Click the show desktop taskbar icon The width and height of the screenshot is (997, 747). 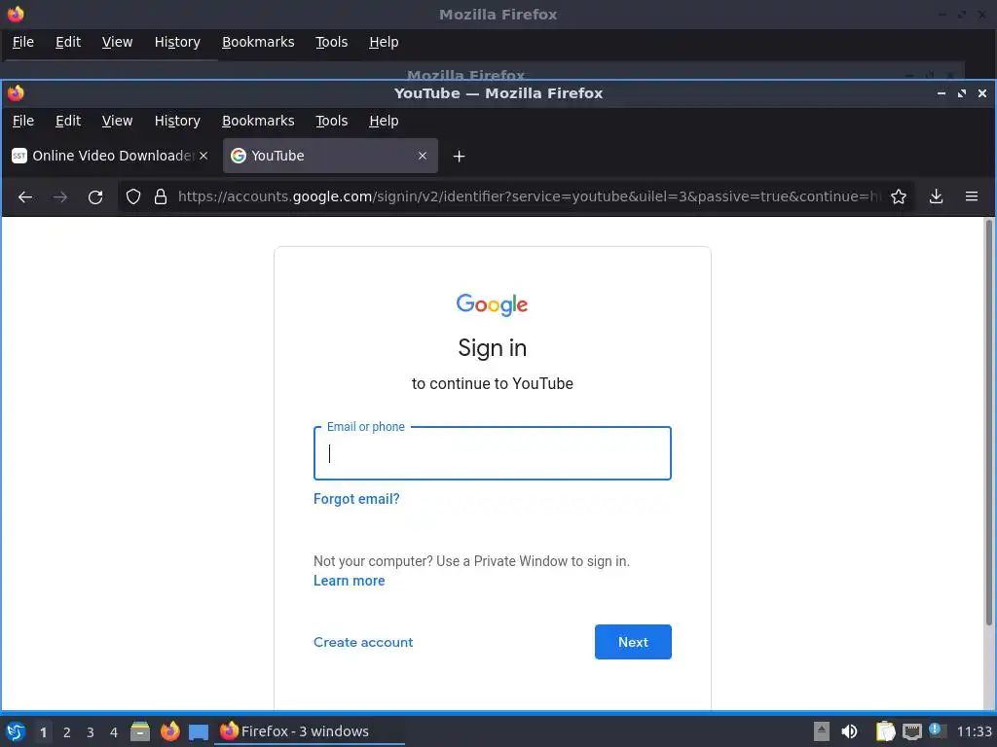199,731
